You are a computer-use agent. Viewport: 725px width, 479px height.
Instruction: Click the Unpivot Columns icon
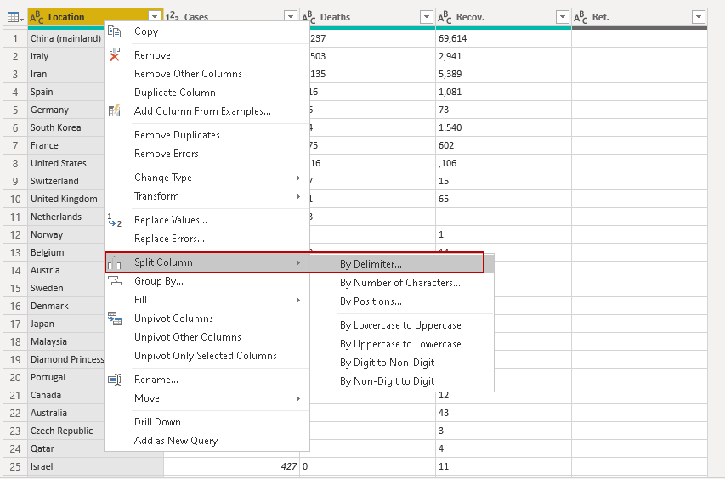116,318
